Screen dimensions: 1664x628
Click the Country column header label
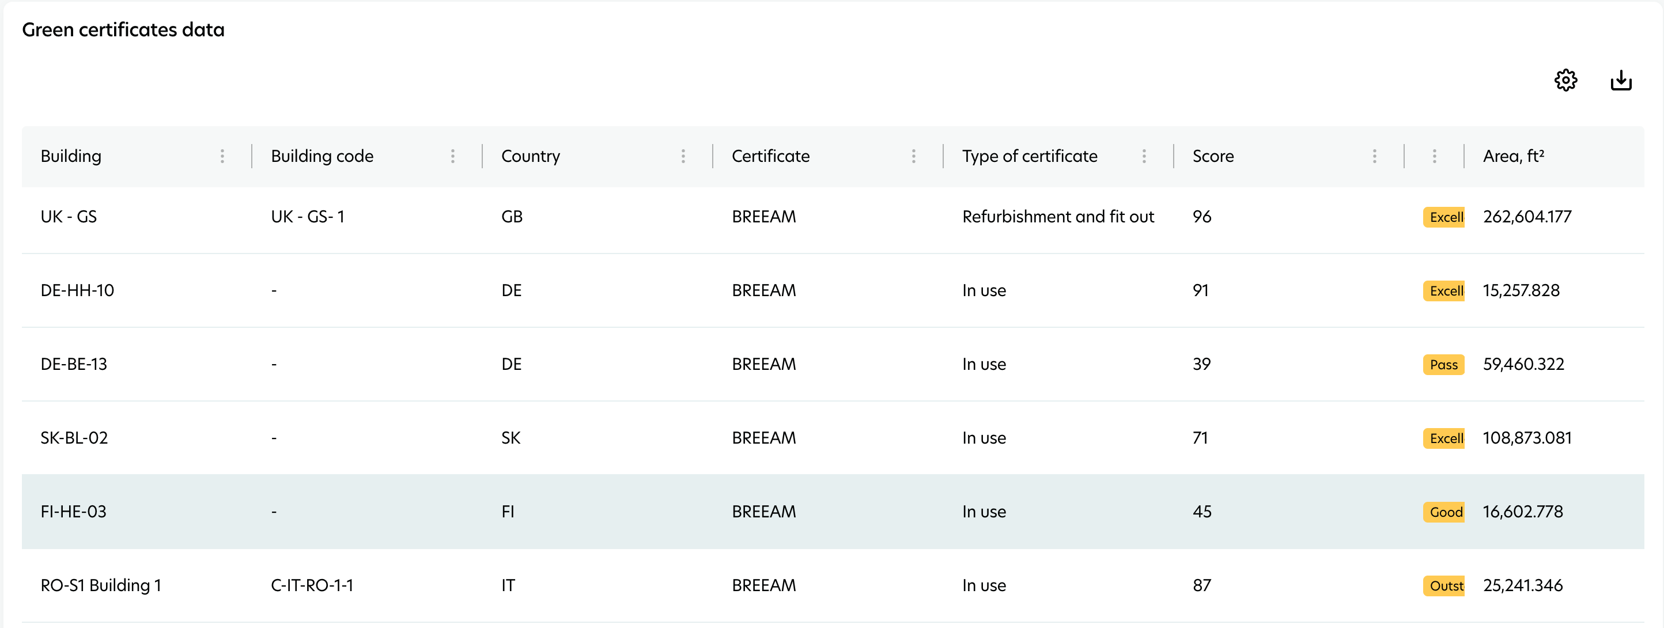coord(530,156)
